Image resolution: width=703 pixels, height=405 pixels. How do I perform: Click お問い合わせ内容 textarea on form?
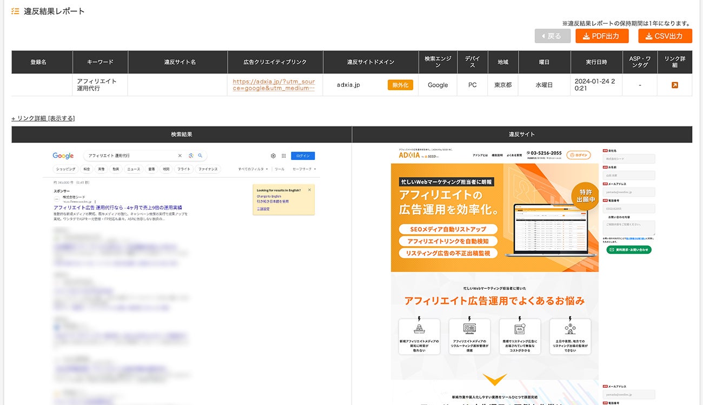tap(629, 228)
